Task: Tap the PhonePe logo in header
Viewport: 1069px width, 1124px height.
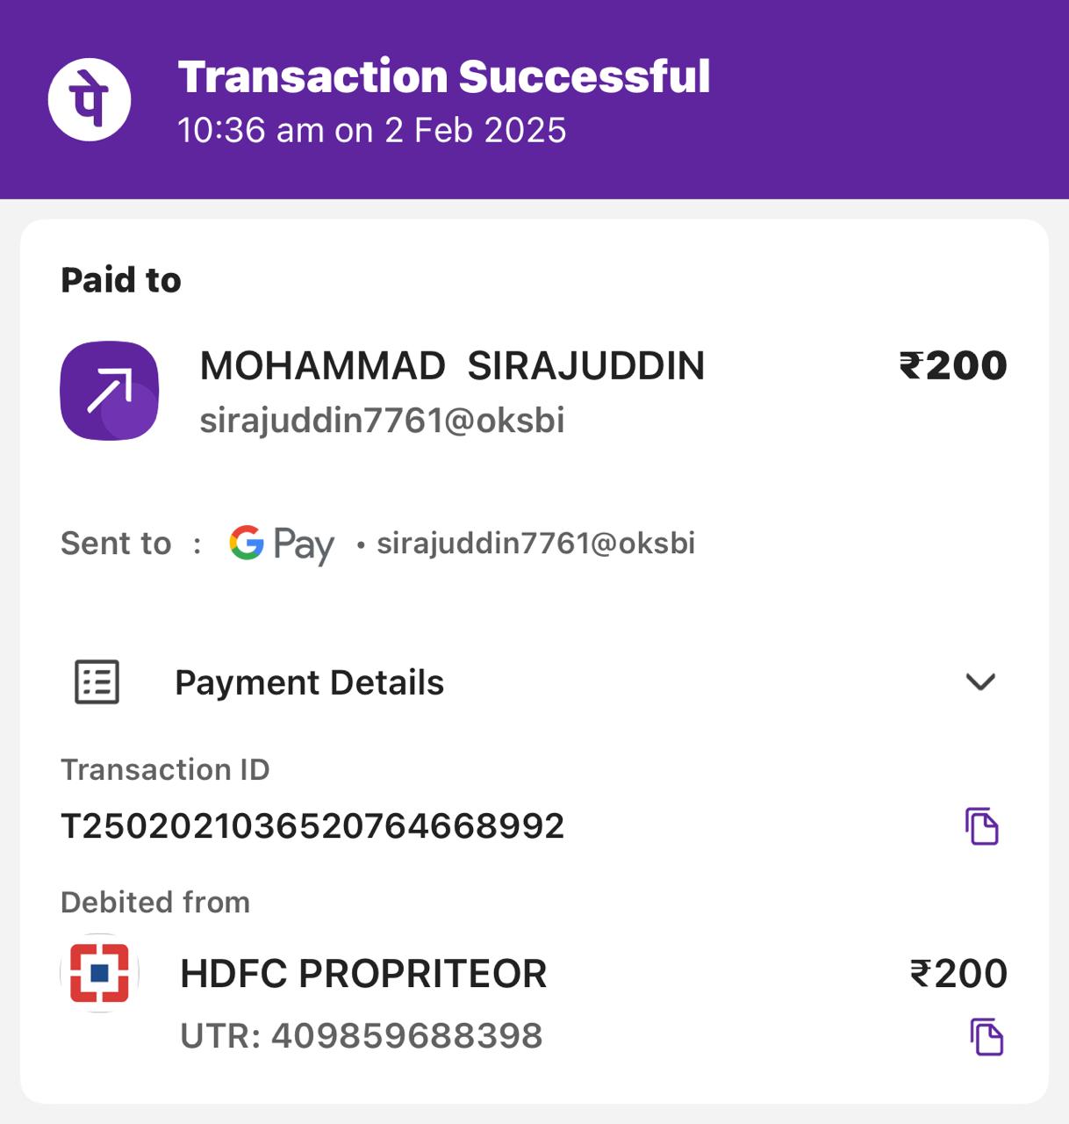Action: (x=90, y=99)
